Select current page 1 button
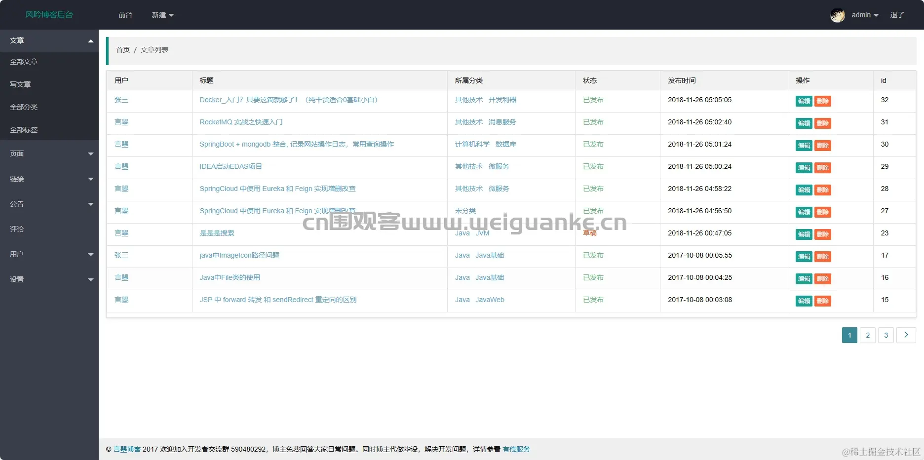Screen dimensions: 924x460 point(849,335)
